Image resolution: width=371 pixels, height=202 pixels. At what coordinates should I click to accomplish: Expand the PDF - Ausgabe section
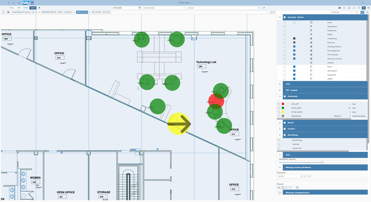tap(280, 90)
